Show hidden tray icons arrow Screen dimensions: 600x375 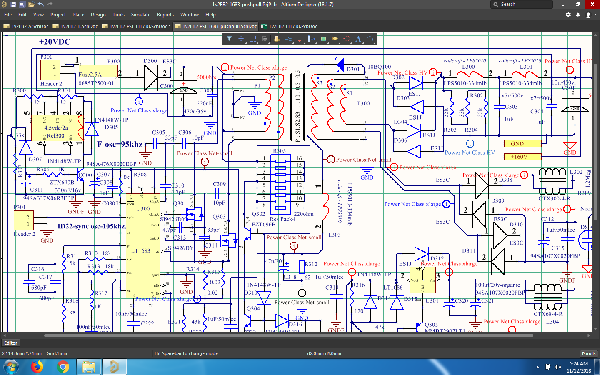click(x=537, y=367)
